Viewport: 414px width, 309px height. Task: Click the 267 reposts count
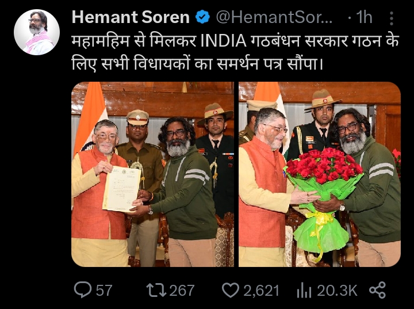point(182,290)
